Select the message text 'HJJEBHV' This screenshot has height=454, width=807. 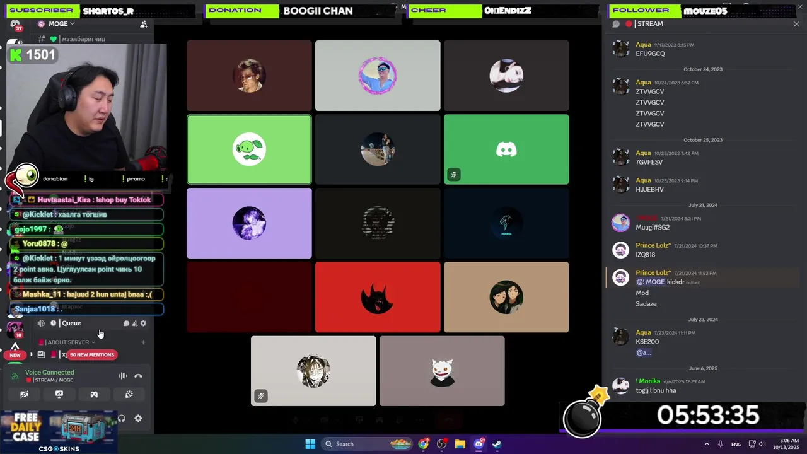[x=649, y=190]
